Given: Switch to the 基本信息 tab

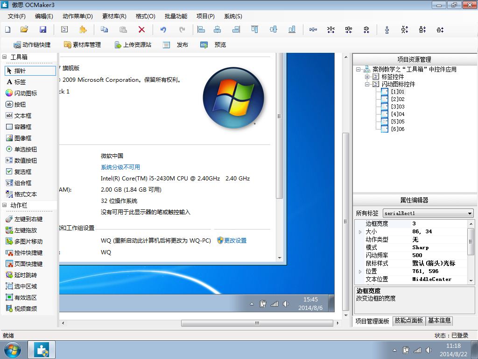Looking at the screenshot, I should click(439, 321).
